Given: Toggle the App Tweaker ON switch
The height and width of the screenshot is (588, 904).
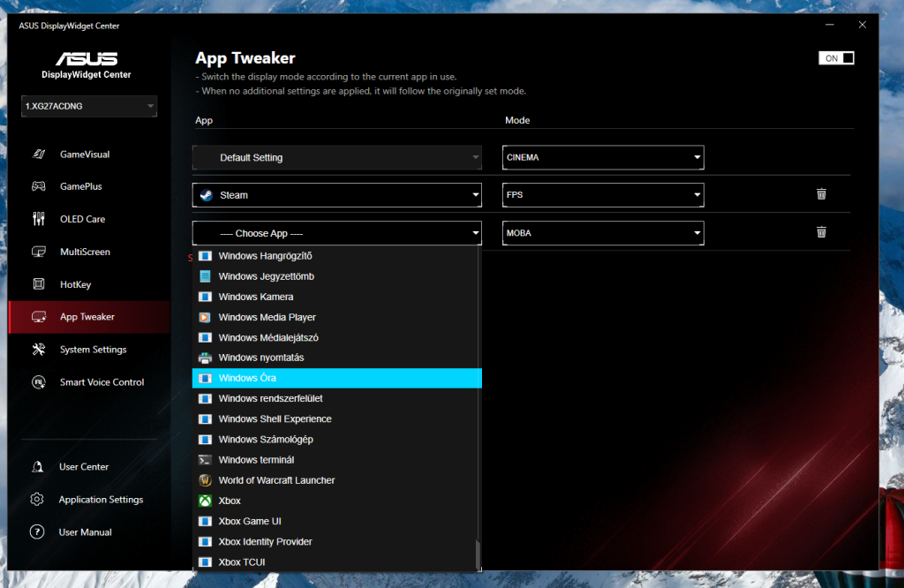Looking at the screenshot, I should tap(836, 58).
